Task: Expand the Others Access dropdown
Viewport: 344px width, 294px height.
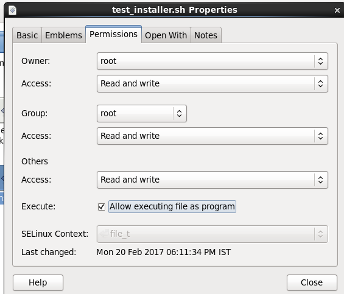Action: pyautogui.click(x=212, y=180)
